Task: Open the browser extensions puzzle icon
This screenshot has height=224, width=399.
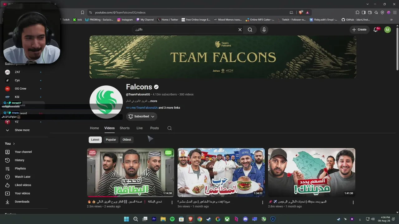Action: [358, 12]
